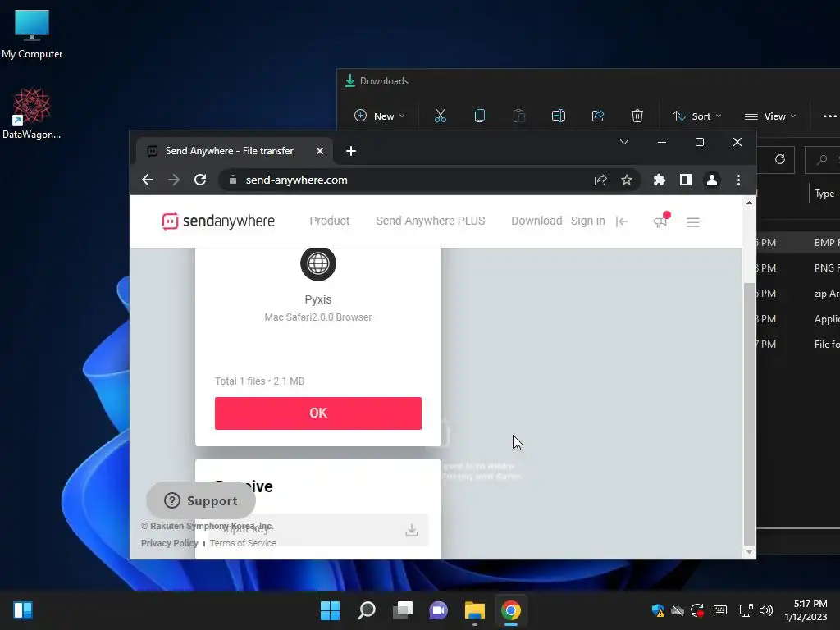Open Chrome Extensions puzzle icon
This screenshot has width=840, height=630.
[x=660, y=180]
